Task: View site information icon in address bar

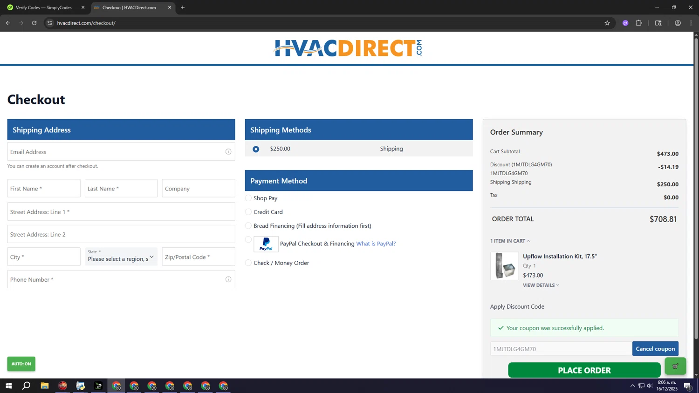Action: pos(50,23)
